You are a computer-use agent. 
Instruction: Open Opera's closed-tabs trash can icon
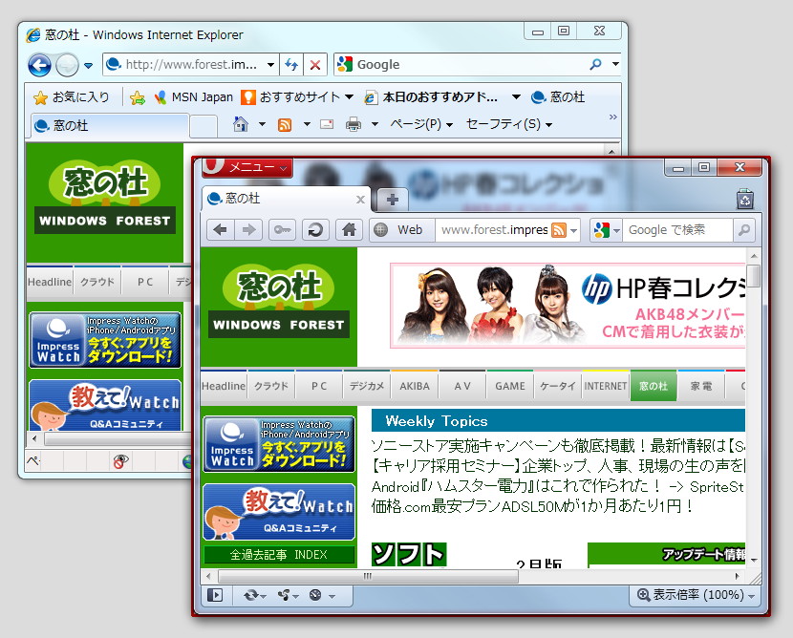[743, 200]
